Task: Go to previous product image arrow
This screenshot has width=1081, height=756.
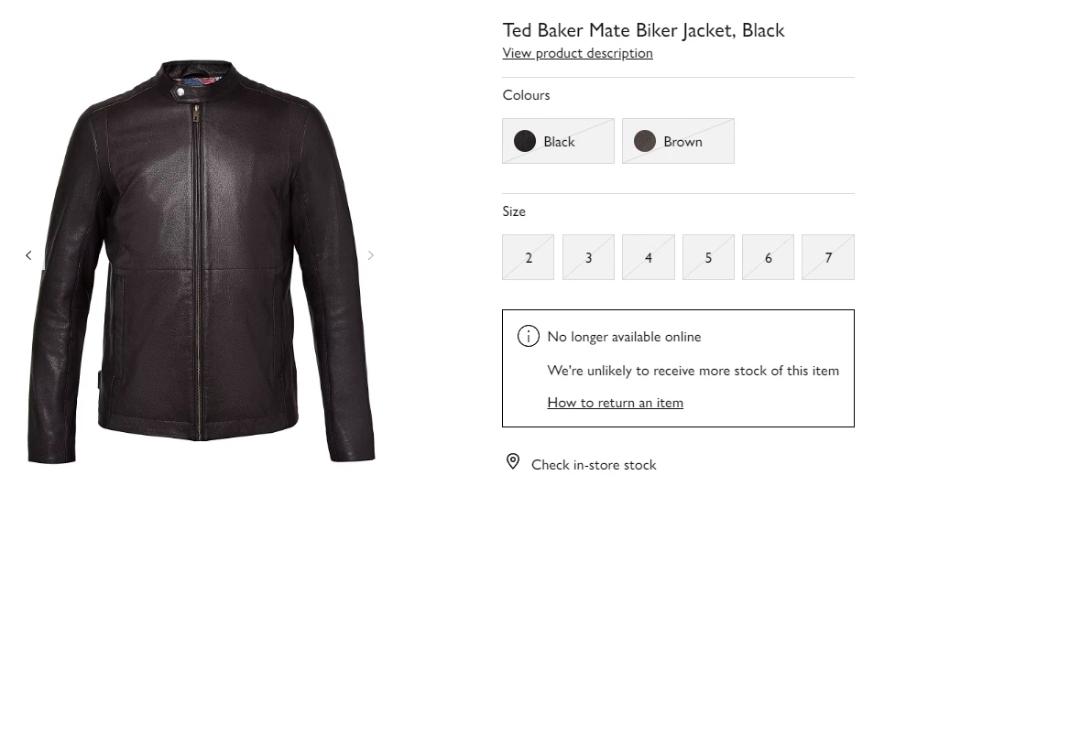Action: pos(28,255)
